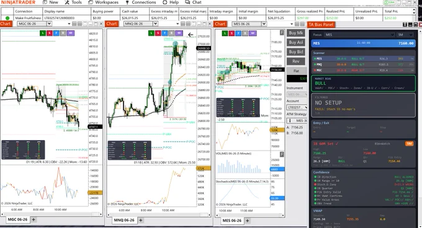
Task: Open the MNQ 06-26 instrument dropdown
Action: [155, 24]
